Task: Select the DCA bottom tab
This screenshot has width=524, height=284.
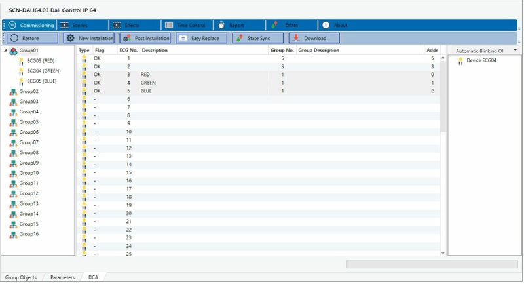Action: point(93,277)
